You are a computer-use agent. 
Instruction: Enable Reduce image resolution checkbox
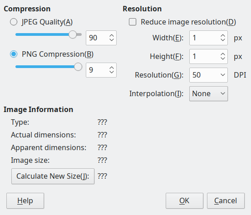click(x=133, y=22)
